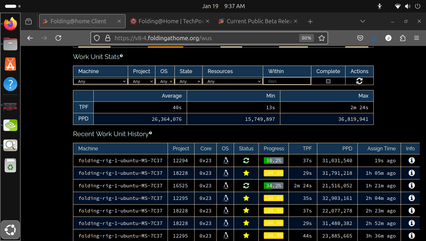This screenshot has height=241, width=426.
Task: Open the Resources filter dropdown
Action: pyautogui.click(x=233, y=81)
